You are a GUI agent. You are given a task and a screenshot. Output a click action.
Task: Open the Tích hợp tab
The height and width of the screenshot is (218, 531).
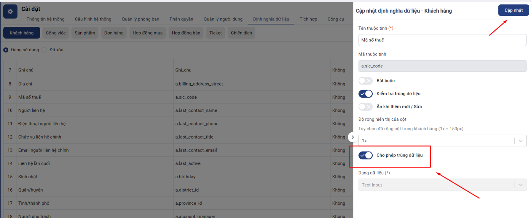point(308,19)
